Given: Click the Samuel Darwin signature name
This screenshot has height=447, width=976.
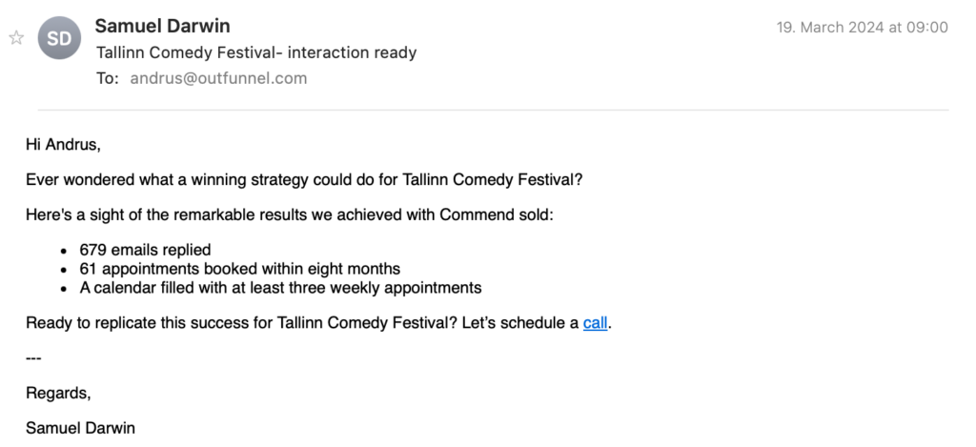Looking at the screenshot, I should [x=80, y=428].
